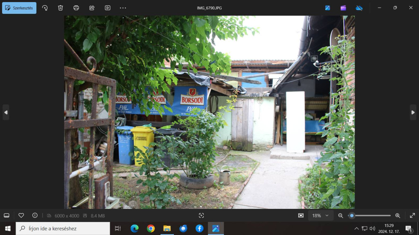Print the photo via the printer icon
This screenshot has width=419, height=235.
[x=76, y=8]
